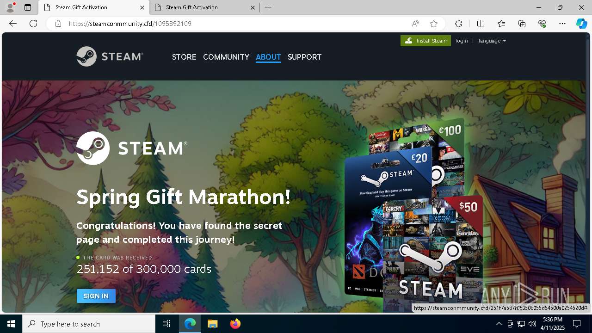Switch to the second Steam Gift Activation tab

pos(204,7)
